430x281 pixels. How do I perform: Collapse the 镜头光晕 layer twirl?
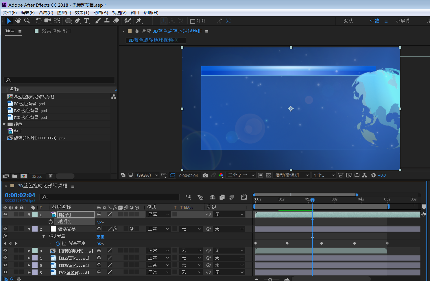[x=29, y=229]
